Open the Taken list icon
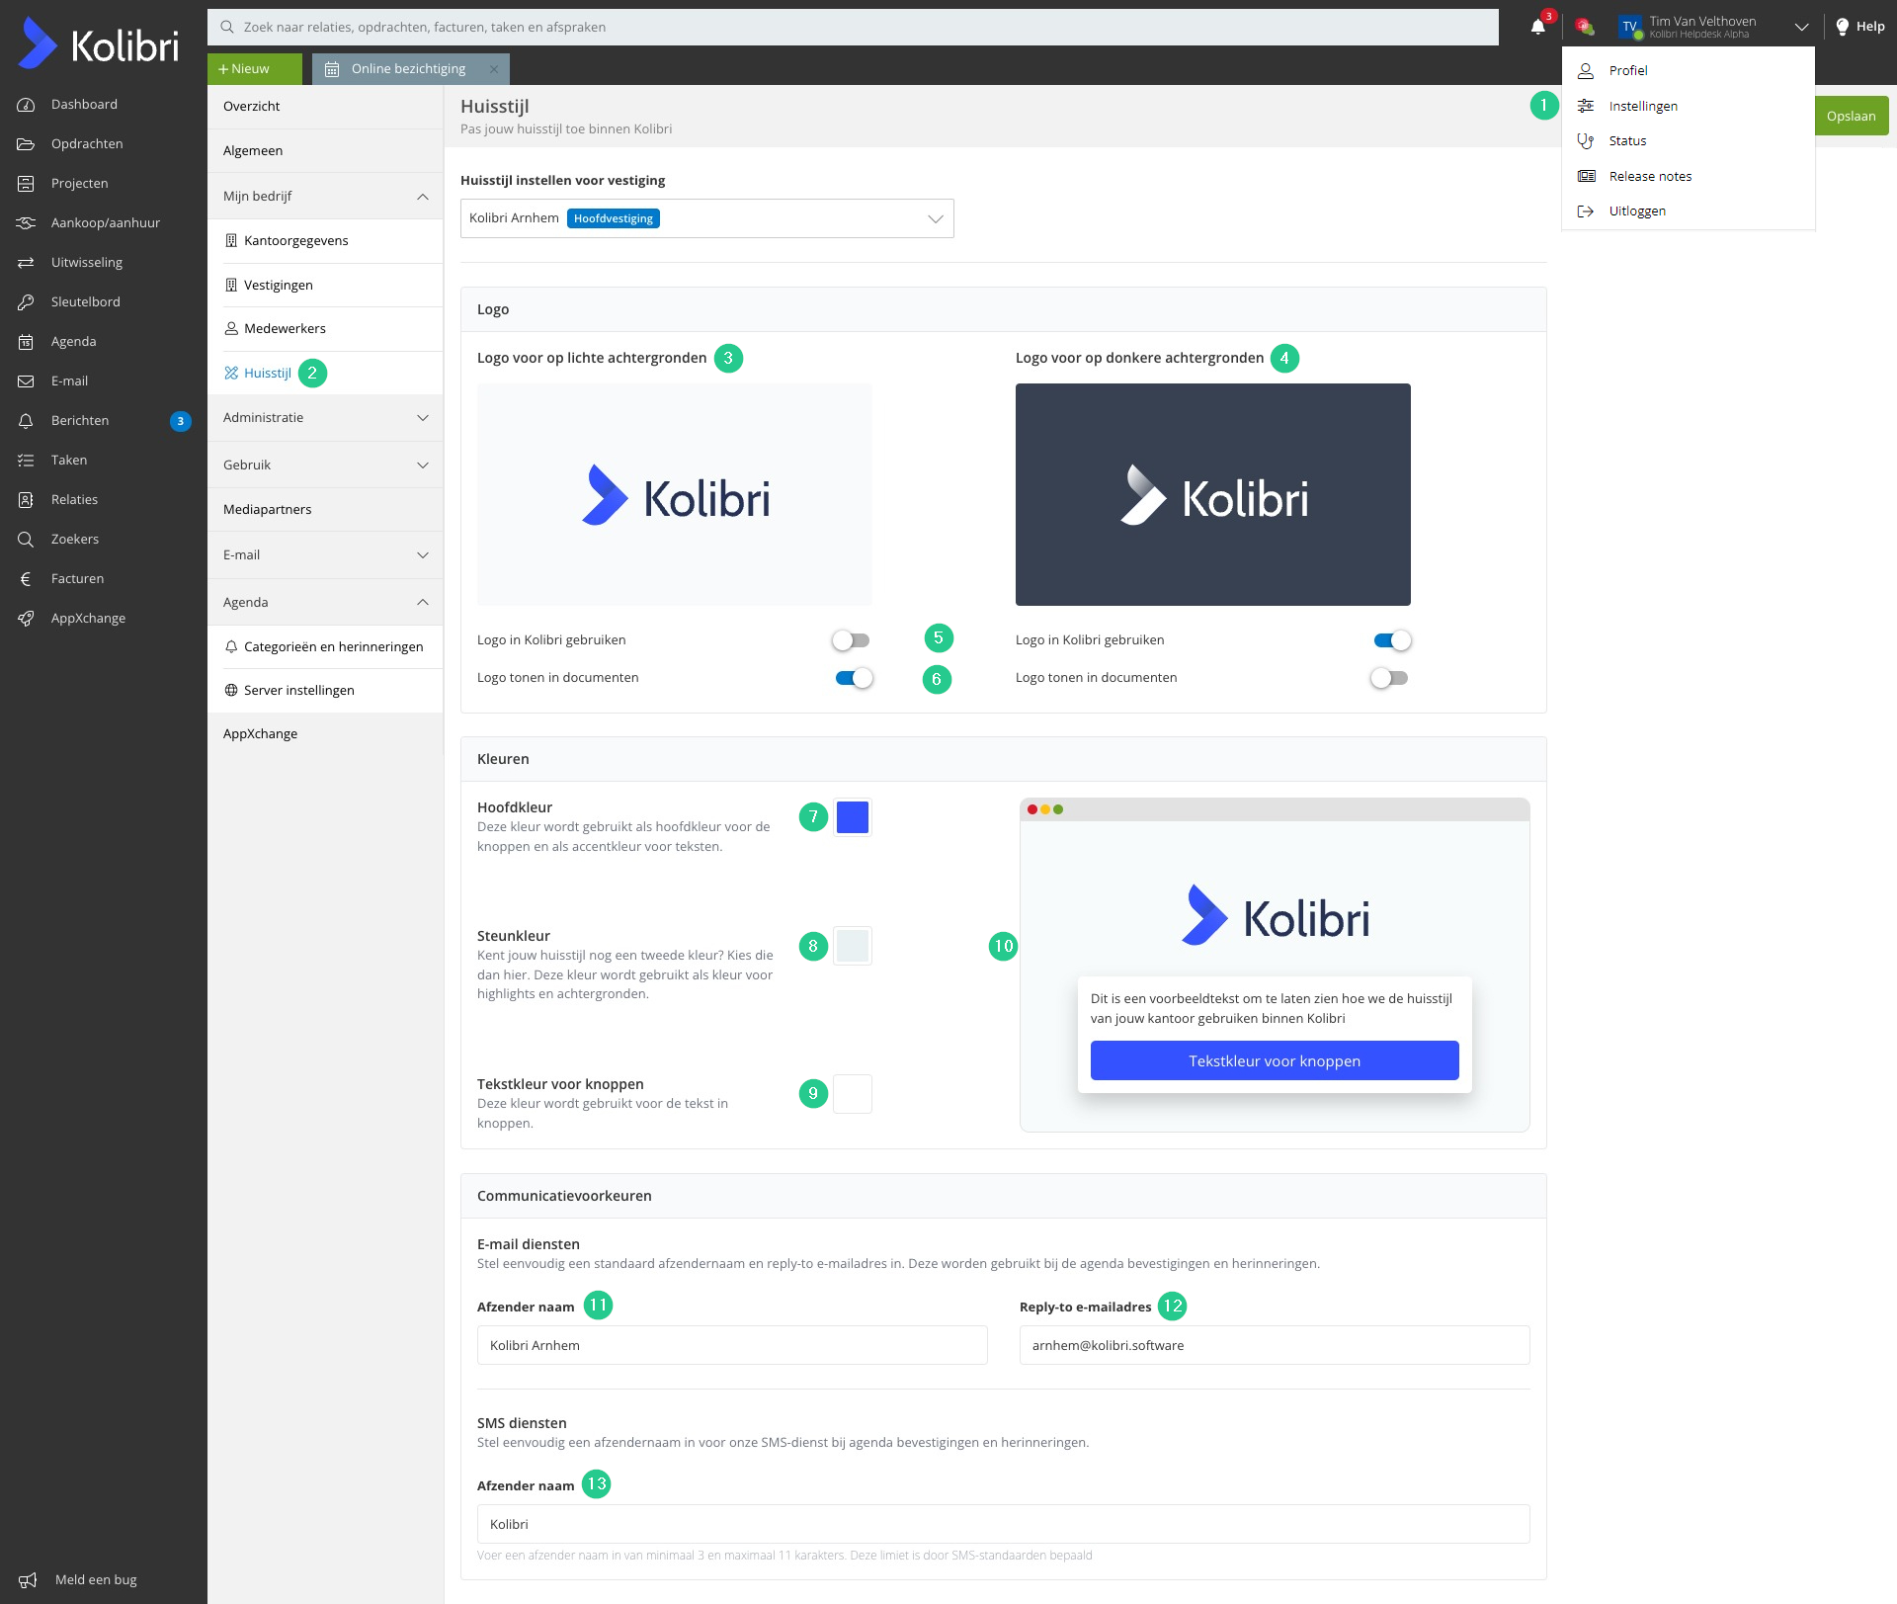 (x=26, y=461)
